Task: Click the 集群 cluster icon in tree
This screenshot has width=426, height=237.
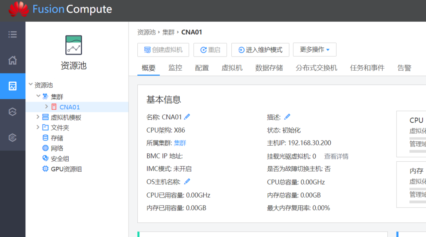Action: pos(45,96)
